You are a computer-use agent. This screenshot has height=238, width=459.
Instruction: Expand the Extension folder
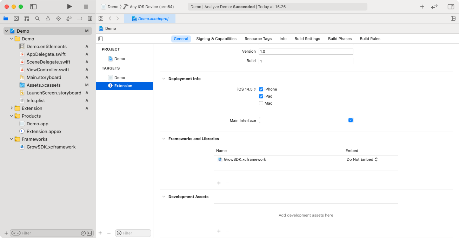point(11,108)
